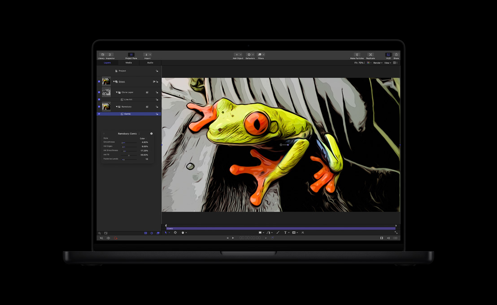Image resolution: width=497 pixels, height=305 pixels.
Task: Select the Text tool in the bottom toolbar
Action: 286,232
